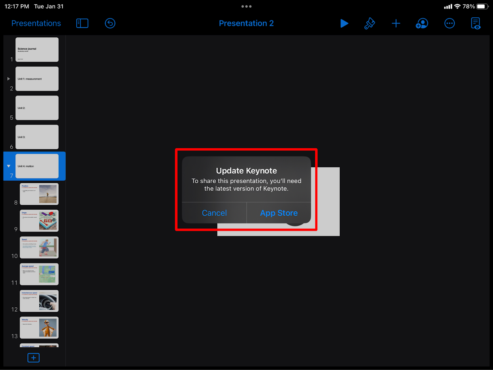Go back to Presentations

[x=36, y=23]
